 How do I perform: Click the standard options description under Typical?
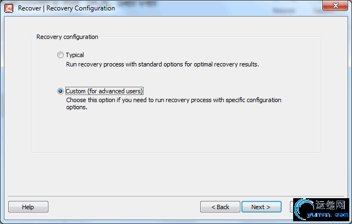pyautogui.click(x=162, y=65)
